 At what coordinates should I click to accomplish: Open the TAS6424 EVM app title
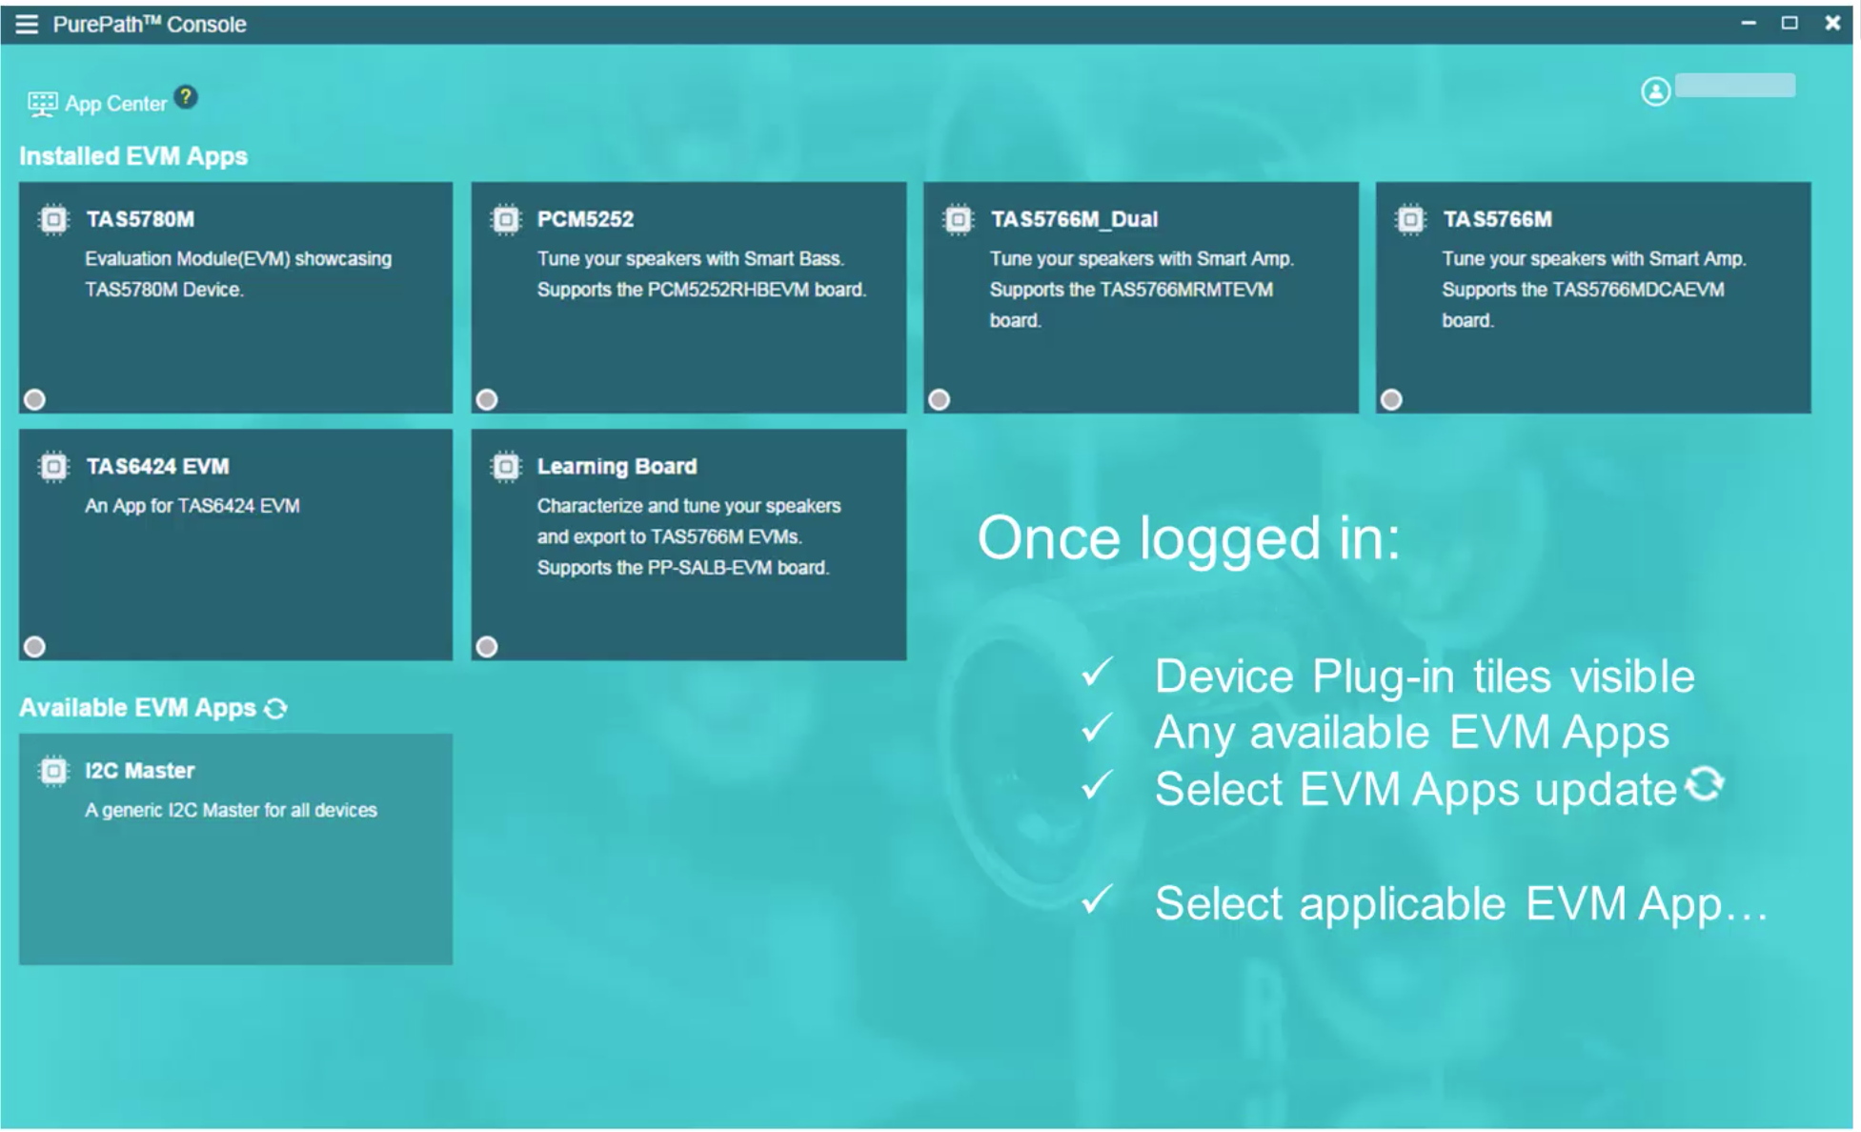coord(157,467)
